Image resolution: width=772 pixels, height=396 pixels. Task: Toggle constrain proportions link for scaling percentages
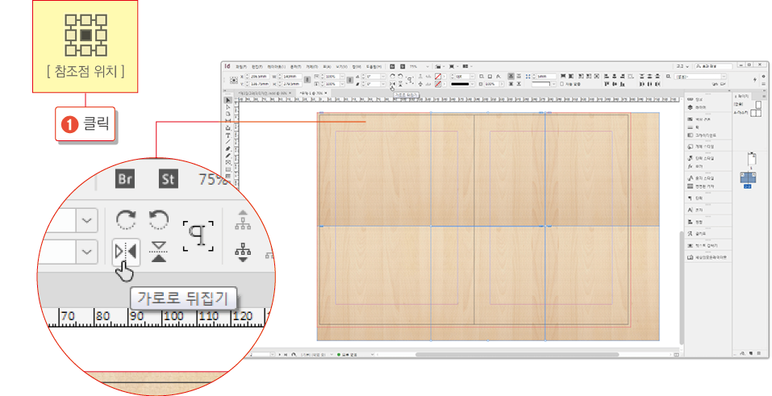click(x=350, y=80)
